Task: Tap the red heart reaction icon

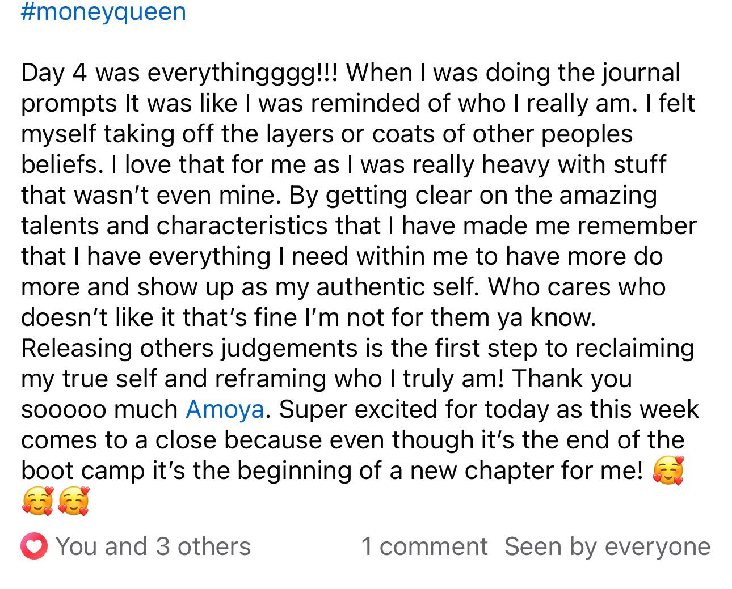Action: [34, 546]
